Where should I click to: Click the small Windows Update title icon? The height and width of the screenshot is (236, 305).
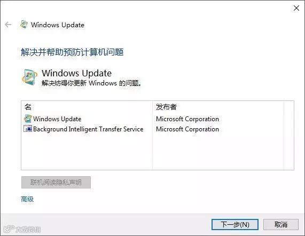24,25
